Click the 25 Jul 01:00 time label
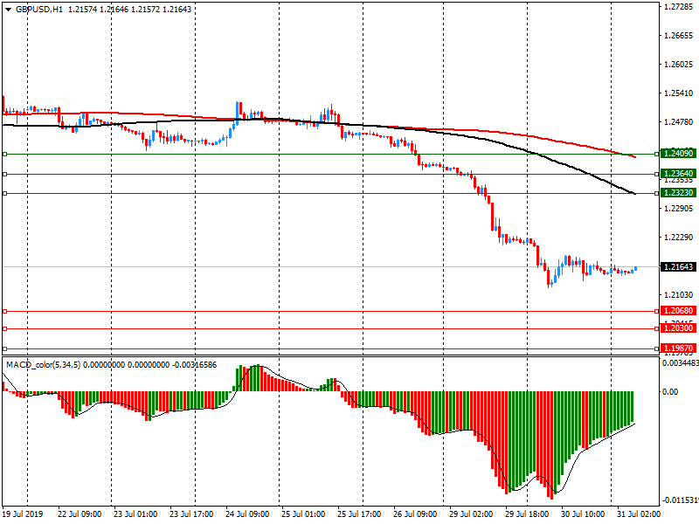This screenshot has width=699, height=524. point(303,514)
